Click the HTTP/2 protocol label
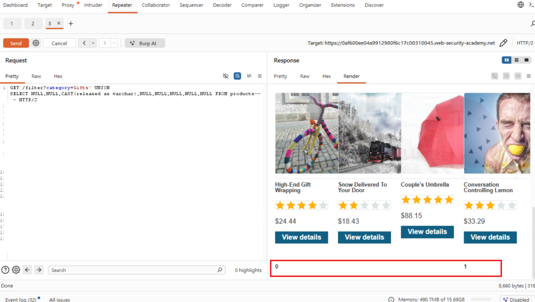 point(525,43)
